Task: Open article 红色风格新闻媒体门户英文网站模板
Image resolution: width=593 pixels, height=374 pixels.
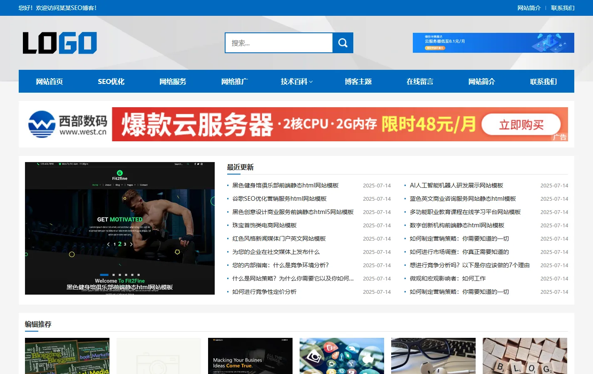Action: click(x=279, y=239)
